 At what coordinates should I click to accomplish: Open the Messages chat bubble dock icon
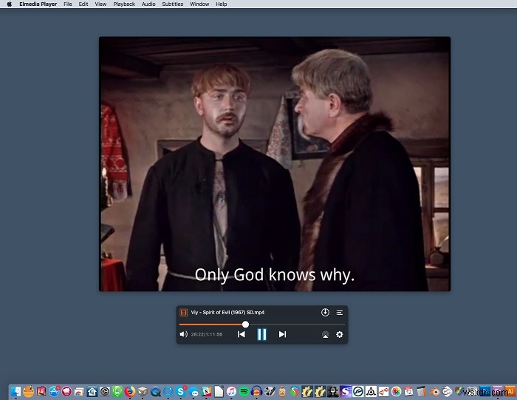click(194, 392)
